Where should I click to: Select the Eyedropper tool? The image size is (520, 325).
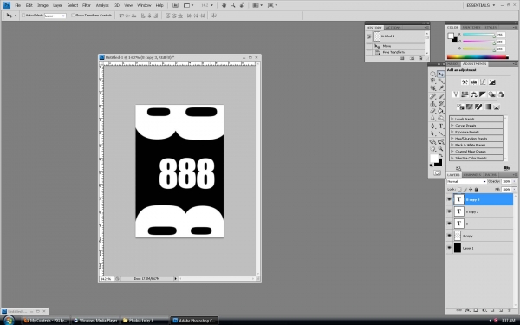click(441, 88)
